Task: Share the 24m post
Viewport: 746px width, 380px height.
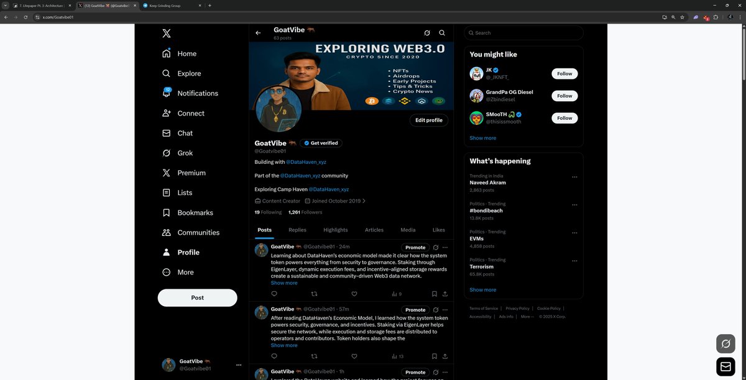Action: click(445, 294)
